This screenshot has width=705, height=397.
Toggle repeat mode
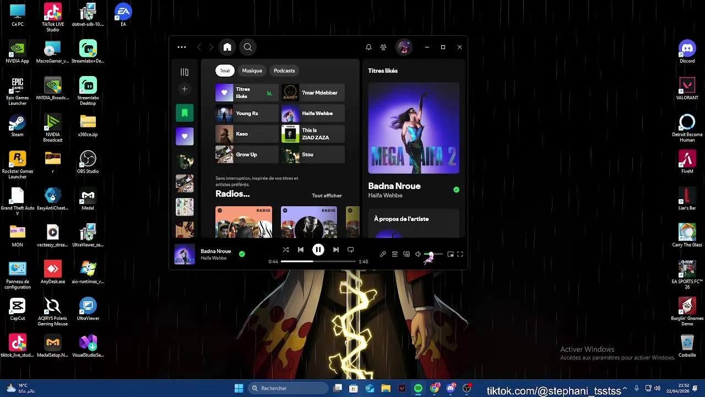click(351, 250)
